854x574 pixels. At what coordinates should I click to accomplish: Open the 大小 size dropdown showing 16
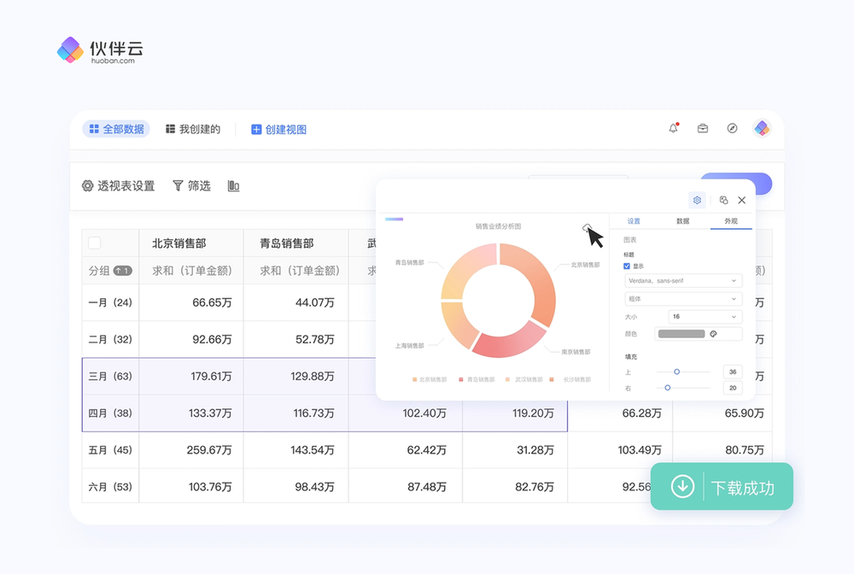point(705,317)
